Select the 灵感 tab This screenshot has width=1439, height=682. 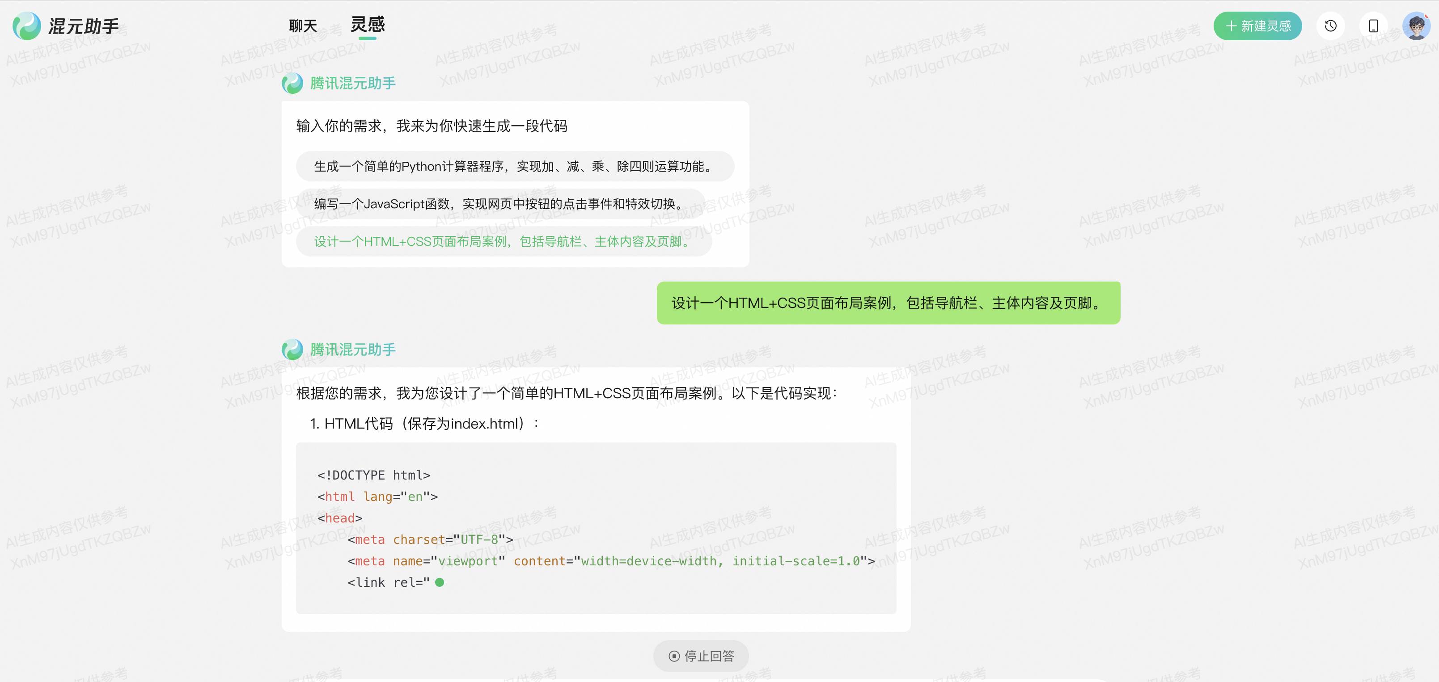(368, 25)
